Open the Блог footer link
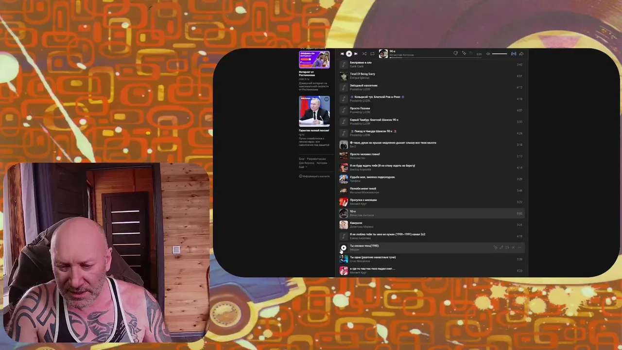The height and width of the screenshot is (350, 622). tap(302, 159)
